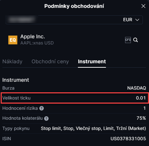Click the ISIN value US0378331005

click(128, 139)
